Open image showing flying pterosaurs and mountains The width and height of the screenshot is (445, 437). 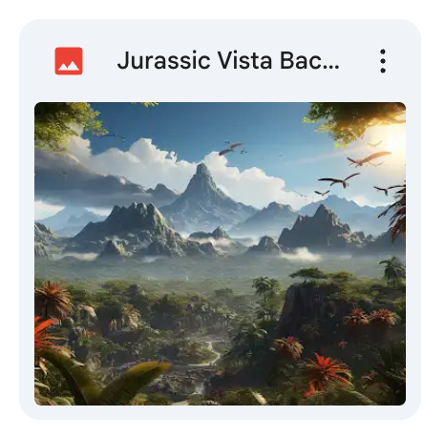tap(220, 254)
